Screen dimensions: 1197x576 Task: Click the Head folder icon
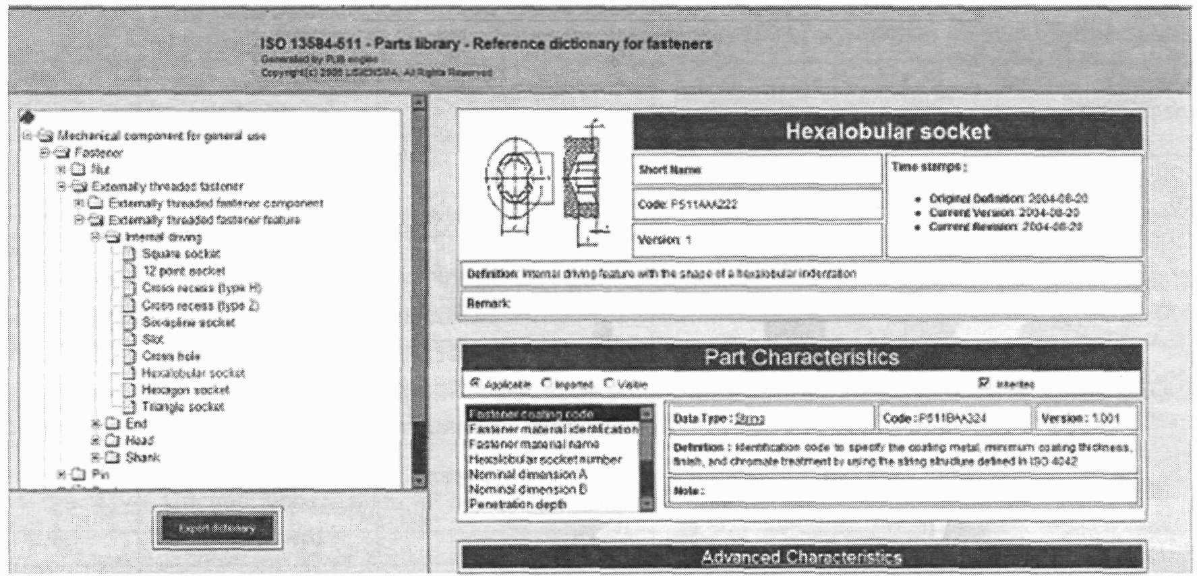click(113, 441)
